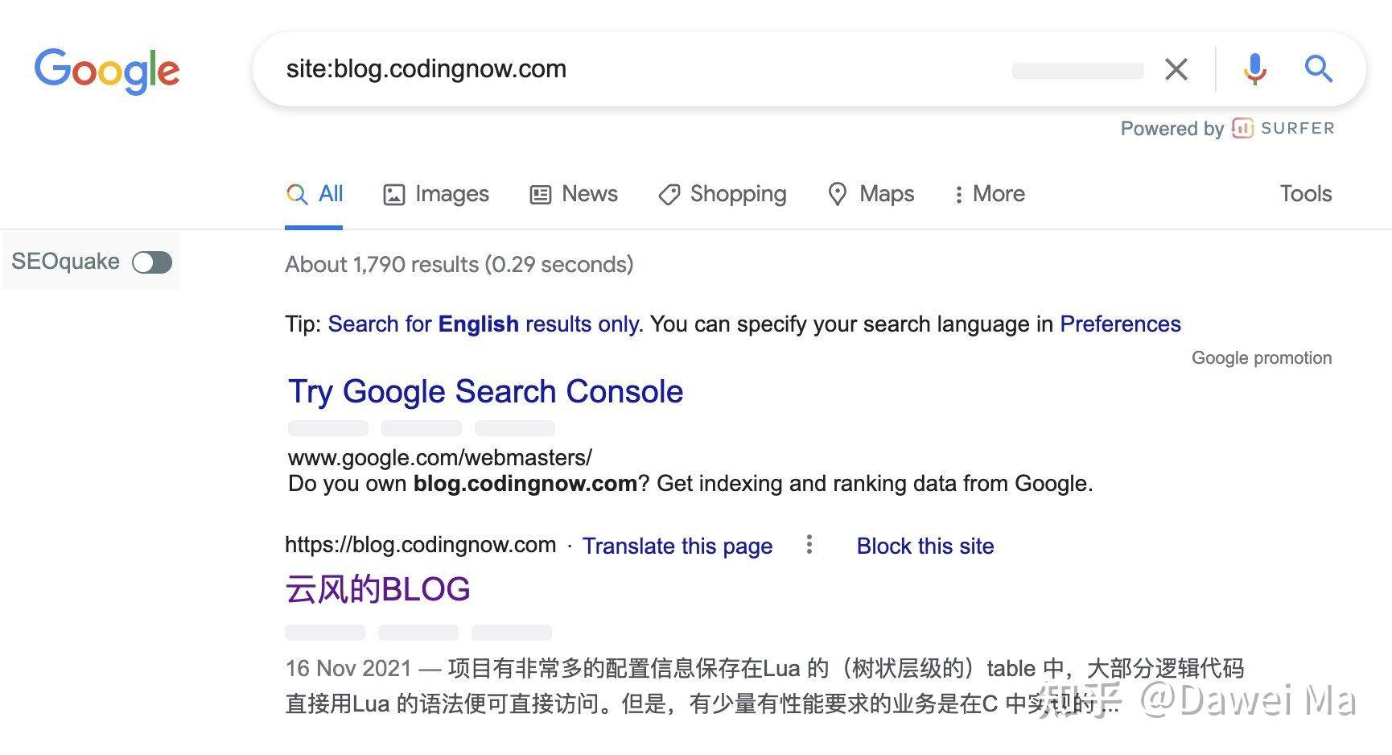Screen dimensions: 1392x755
Task: Start voice search with microphone icon
Action: click(1254, 69)
